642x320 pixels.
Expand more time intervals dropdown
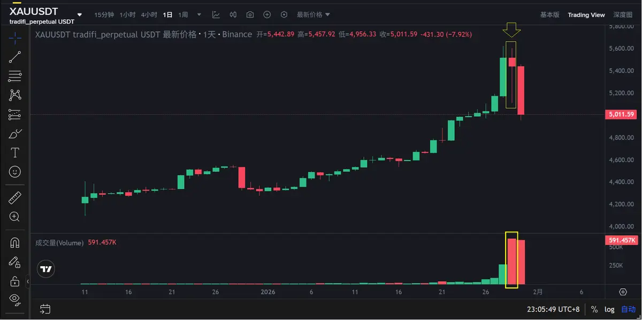200,15
